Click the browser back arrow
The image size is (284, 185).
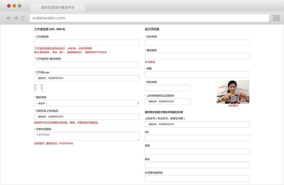tap(9, 18)
